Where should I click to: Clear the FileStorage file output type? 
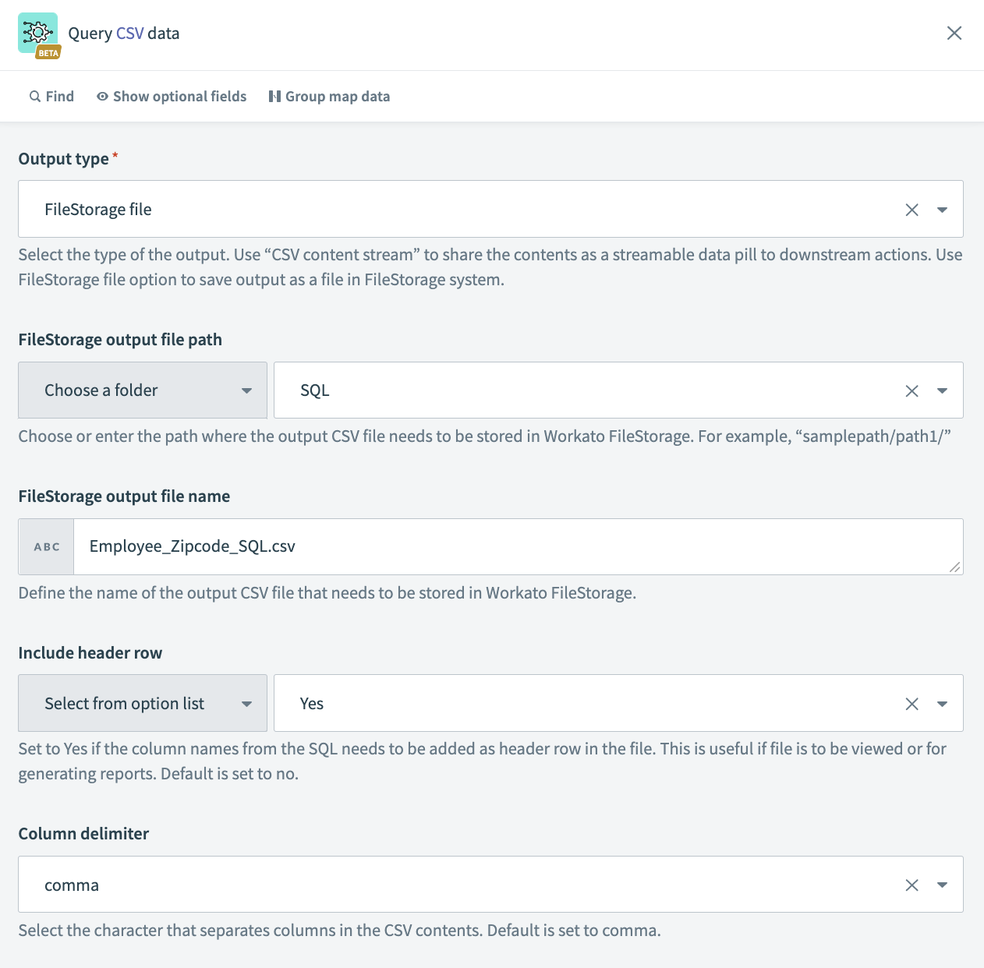[911, 210]
